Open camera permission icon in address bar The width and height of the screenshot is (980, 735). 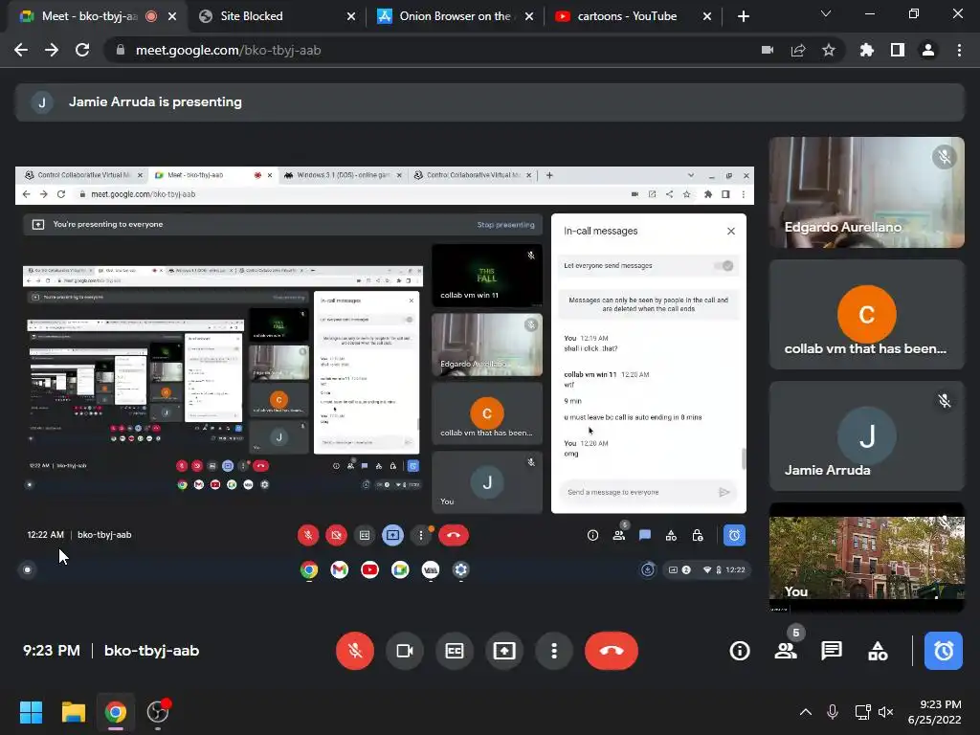click(x=768, y=50)
